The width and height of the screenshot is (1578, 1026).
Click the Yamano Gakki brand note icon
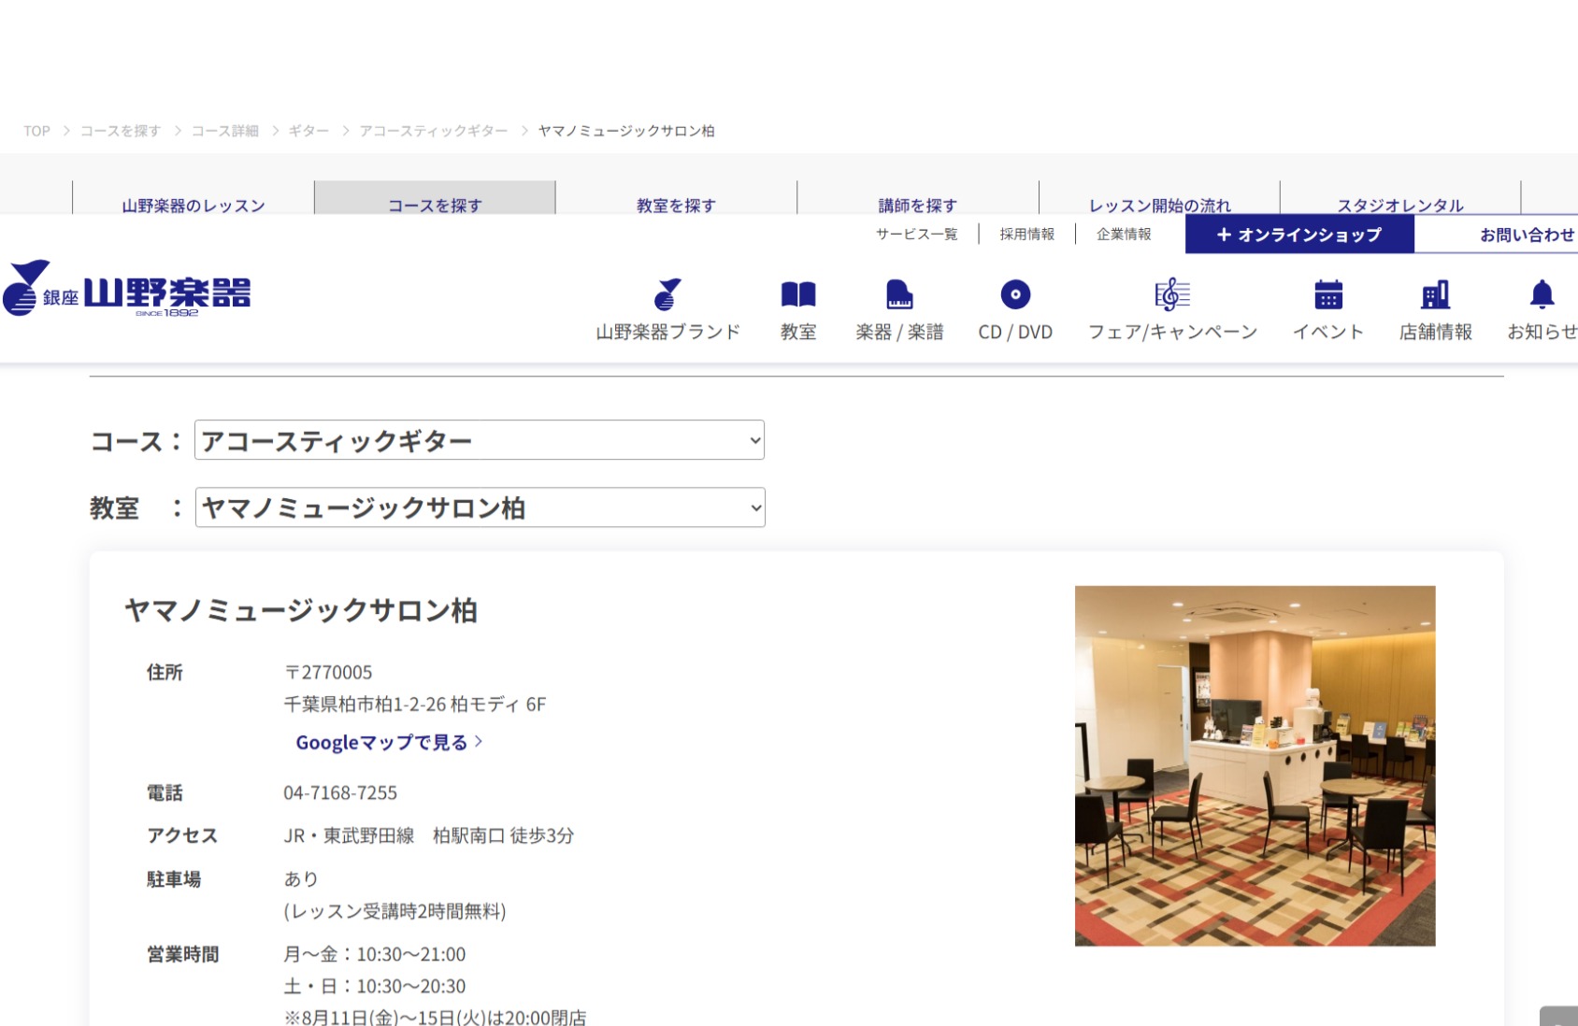click(x=667, y=294)
